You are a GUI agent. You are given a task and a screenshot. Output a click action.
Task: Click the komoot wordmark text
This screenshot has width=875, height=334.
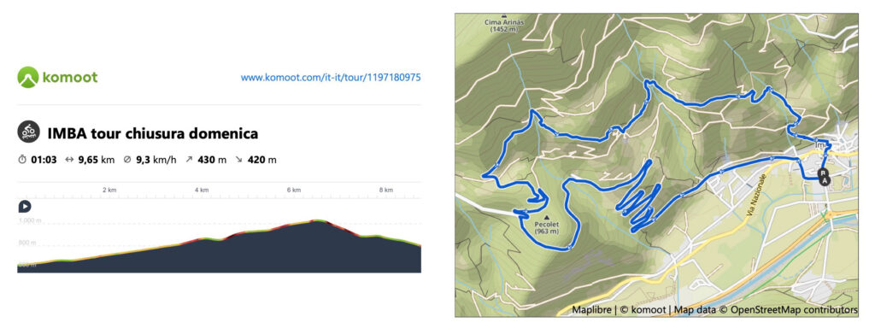(x=70, y=78)
